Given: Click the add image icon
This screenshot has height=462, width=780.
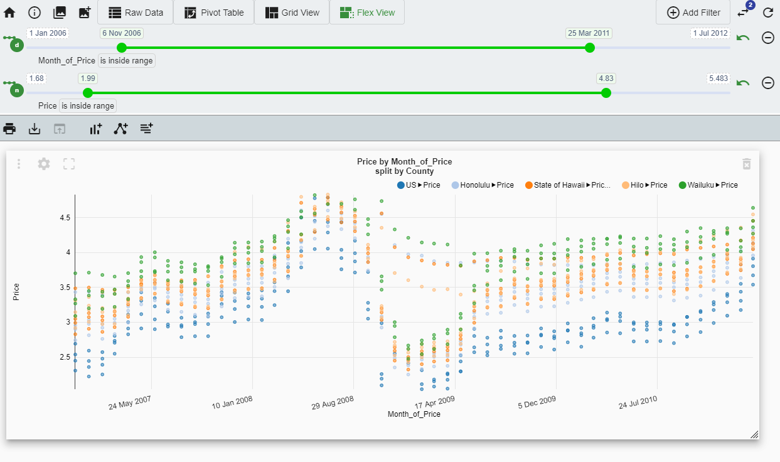Looking at the screenshot, I should (85, 13).
